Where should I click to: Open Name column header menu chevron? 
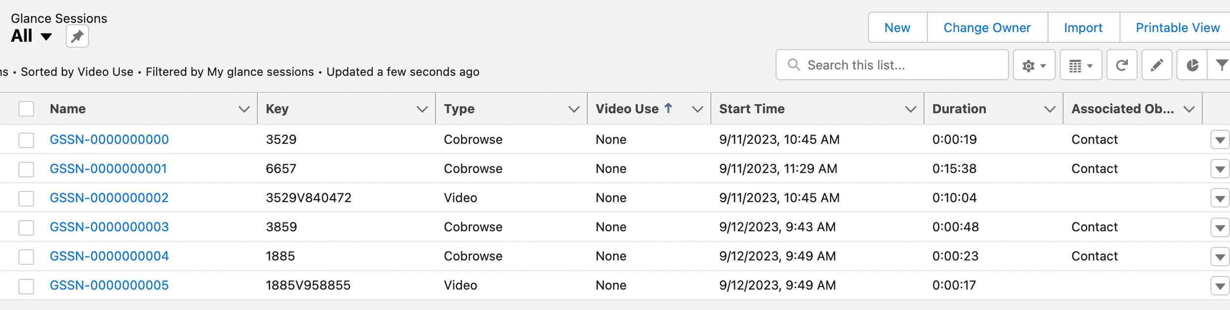(x=244, y=109)
